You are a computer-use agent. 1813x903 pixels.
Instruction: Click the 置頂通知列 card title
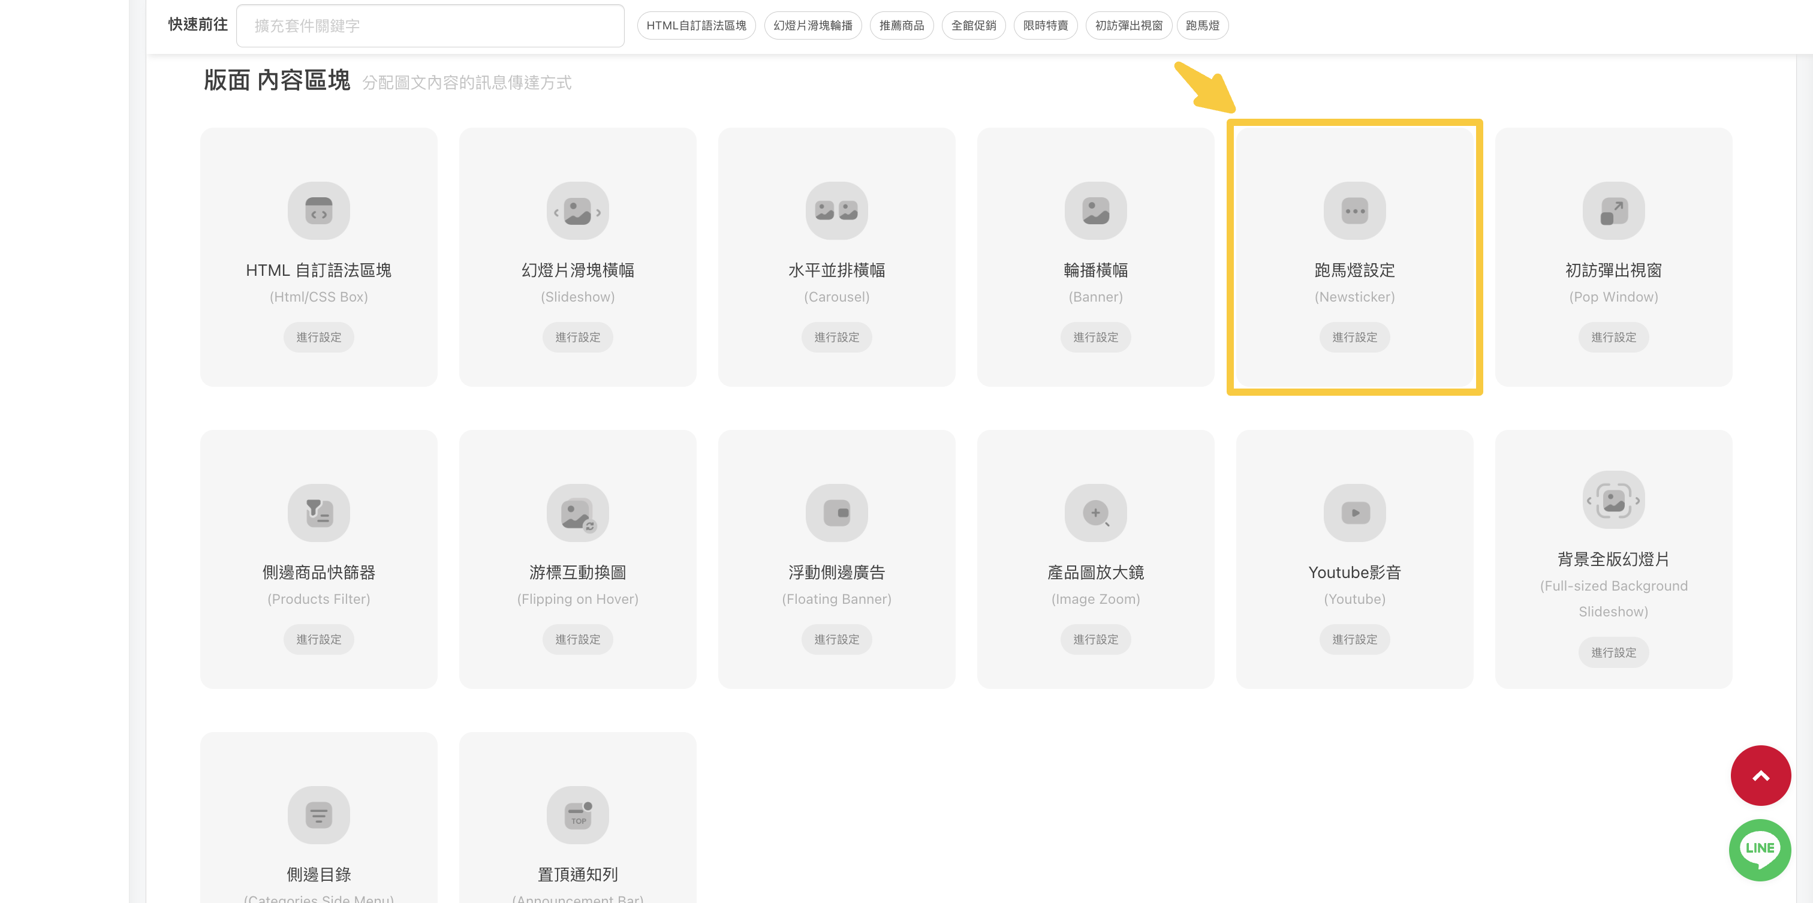578,874
